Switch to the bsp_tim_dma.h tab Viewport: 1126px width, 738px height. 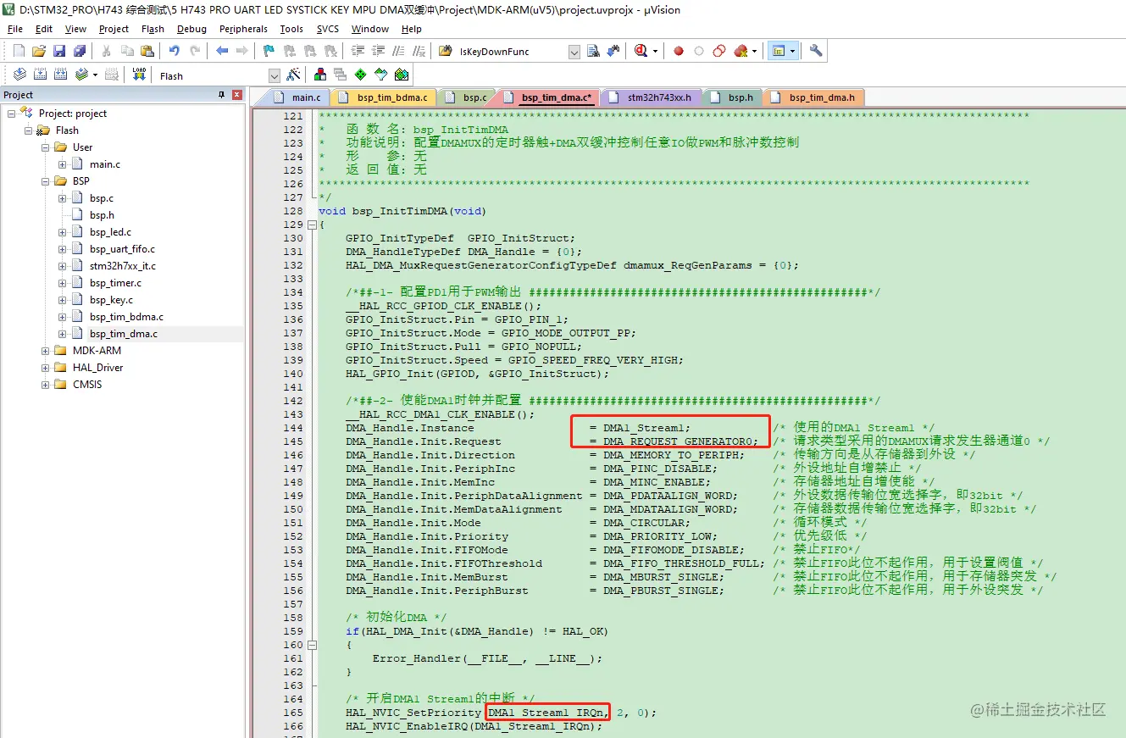[813, 97]
